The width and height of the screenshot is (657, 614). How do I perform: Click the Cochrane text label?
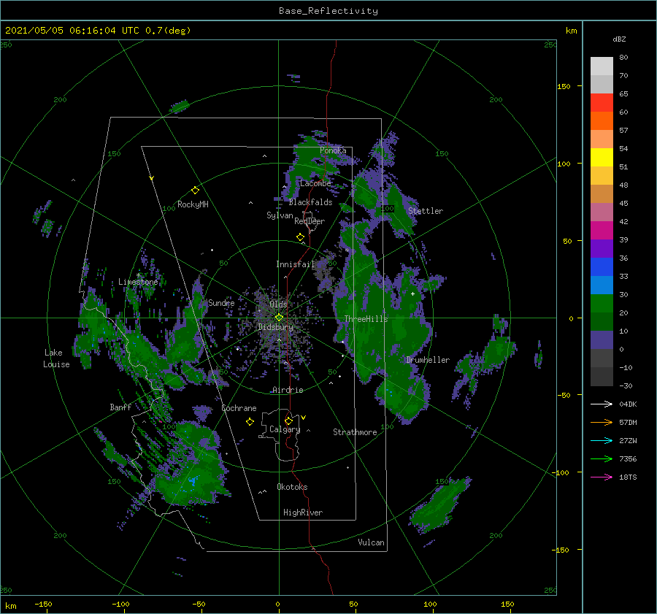(x=239, y=408)
